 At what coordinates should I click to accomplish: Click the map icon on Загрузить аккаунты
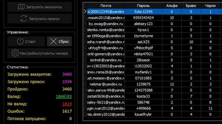21,7
